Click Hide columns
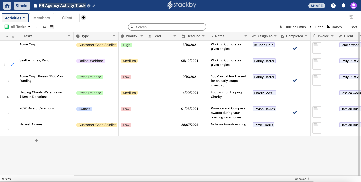The image size is (361, 182). coord(293,27)
